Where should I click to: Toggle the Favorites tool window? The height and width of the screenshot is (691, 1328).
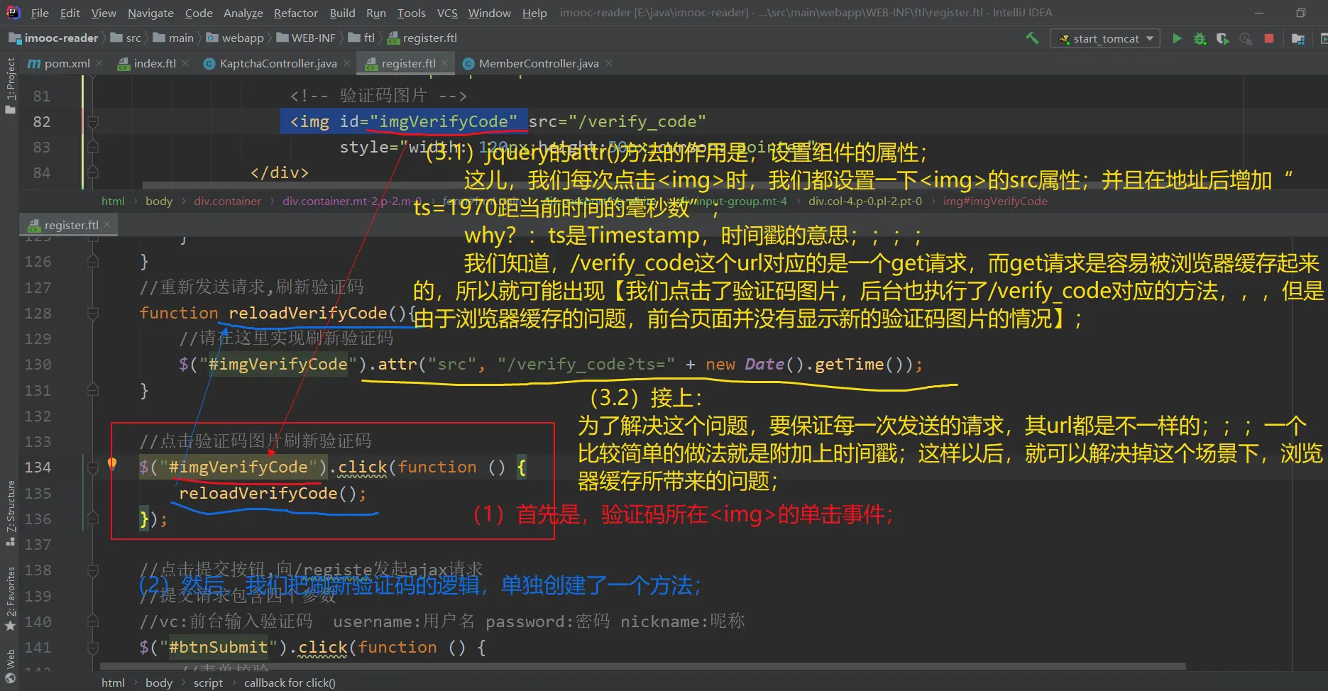[x=10, y=599]
